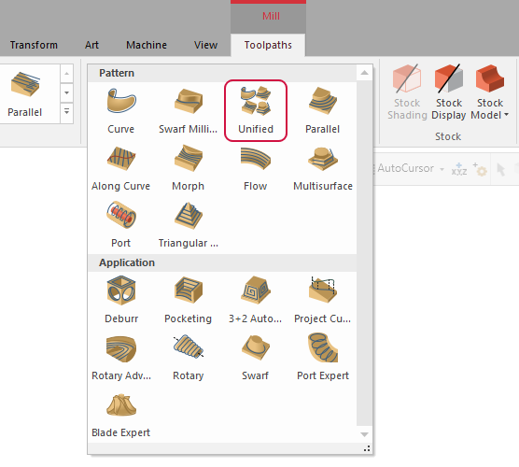Toggle Stock Shading
519x467 pixels.
(x=407, y=92)
